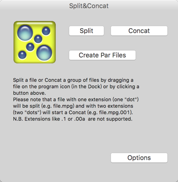
Task: Click the '(two "dots")' text
Action: [28, 113]
